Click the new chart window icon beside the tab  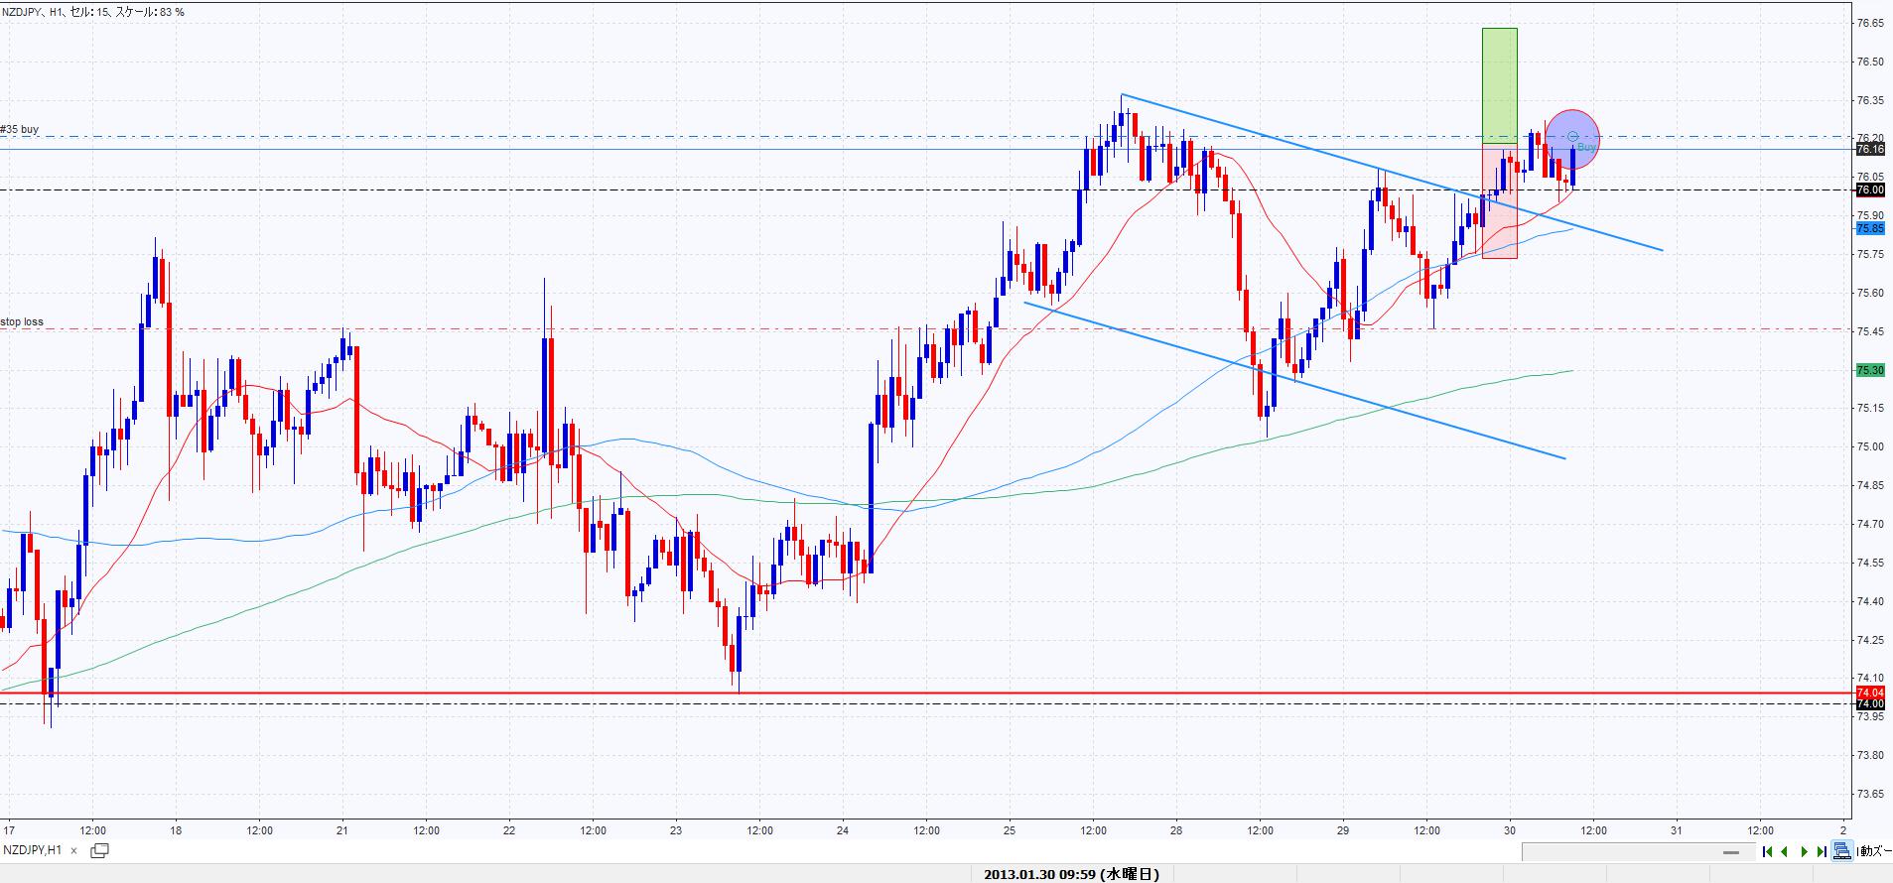[x=99, y=850]
